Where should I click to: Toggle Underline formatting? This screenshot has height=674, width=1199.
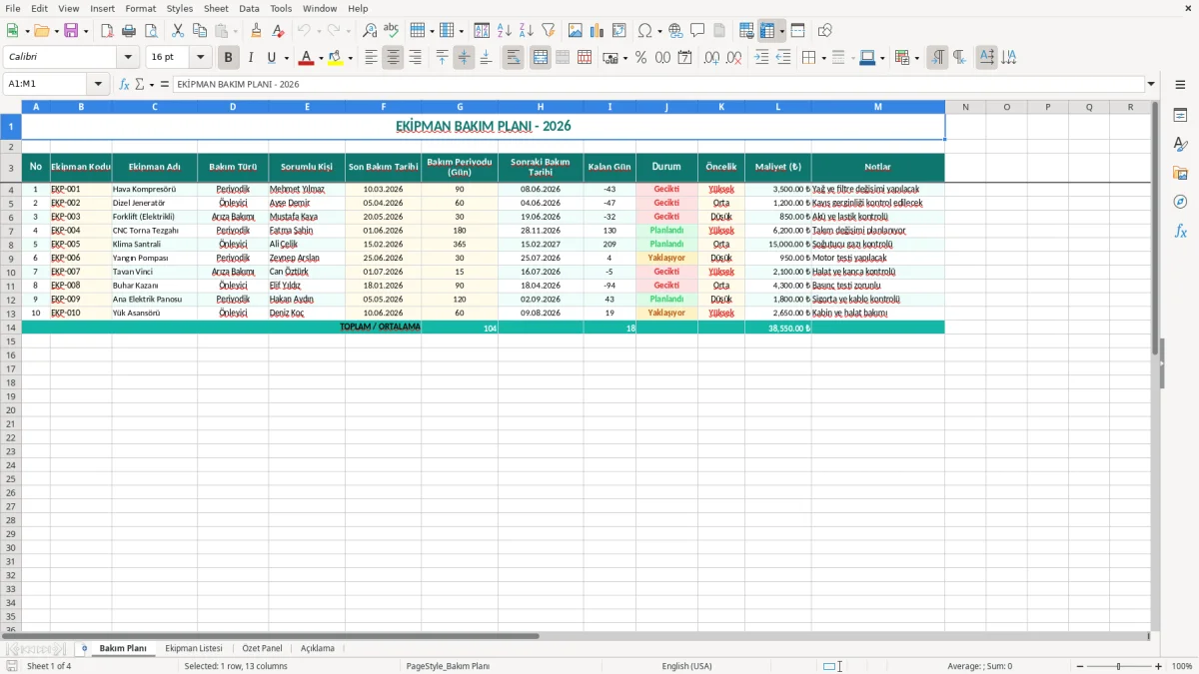[x=271, y=58]
